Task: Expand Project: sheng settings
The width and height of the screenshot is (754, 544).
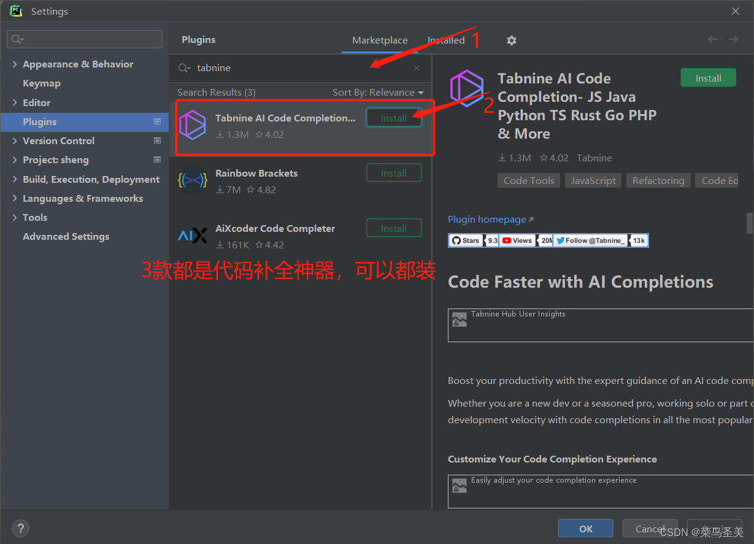Action: pyautogui.click(x=15, y=159)
